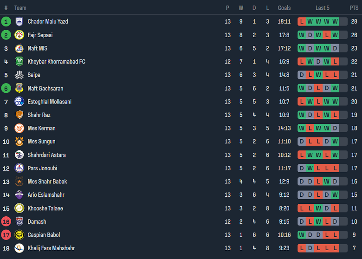Sort standings by Goals column header
This screenshot has height=259, width=362.
(284, 8)
